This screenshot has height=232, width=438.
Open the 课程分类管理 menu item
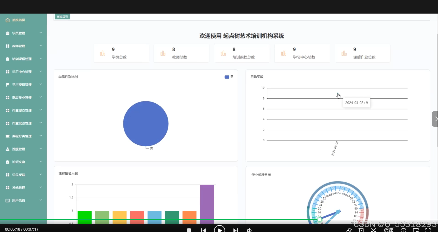[x=23, y=136]
